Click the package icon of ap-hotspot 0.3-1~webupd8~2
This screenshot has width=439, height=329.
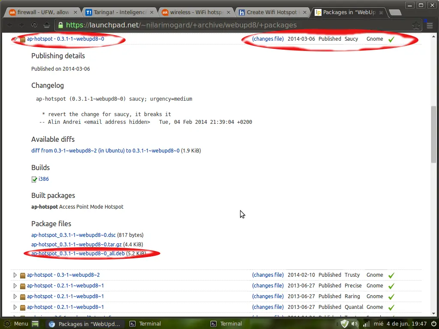[x=23, y=275]
